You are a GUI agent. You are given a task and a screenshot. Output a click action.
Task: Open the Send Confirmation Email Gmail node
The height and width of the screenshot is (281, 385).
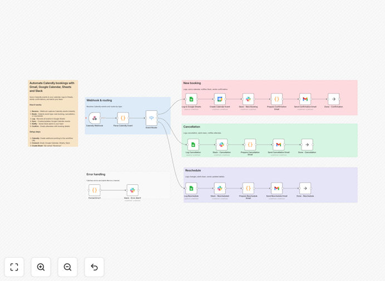(305, 99)
